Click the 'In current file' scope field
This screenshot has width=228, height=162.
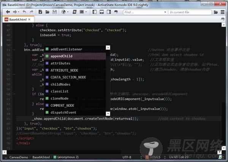[190, 12]
